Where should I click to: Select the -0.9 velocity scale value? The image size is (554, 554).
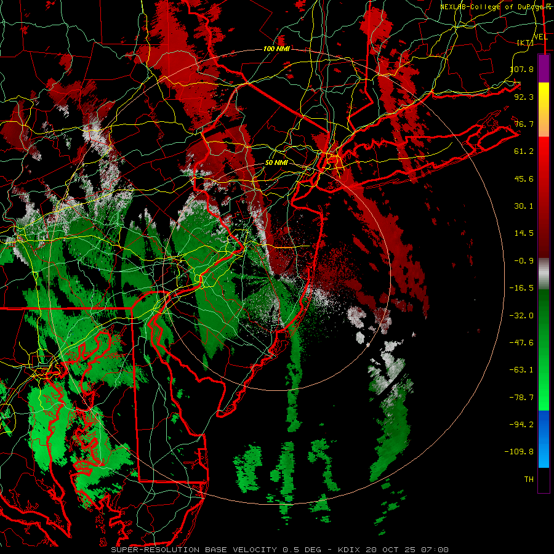click(x=524, y=261)
